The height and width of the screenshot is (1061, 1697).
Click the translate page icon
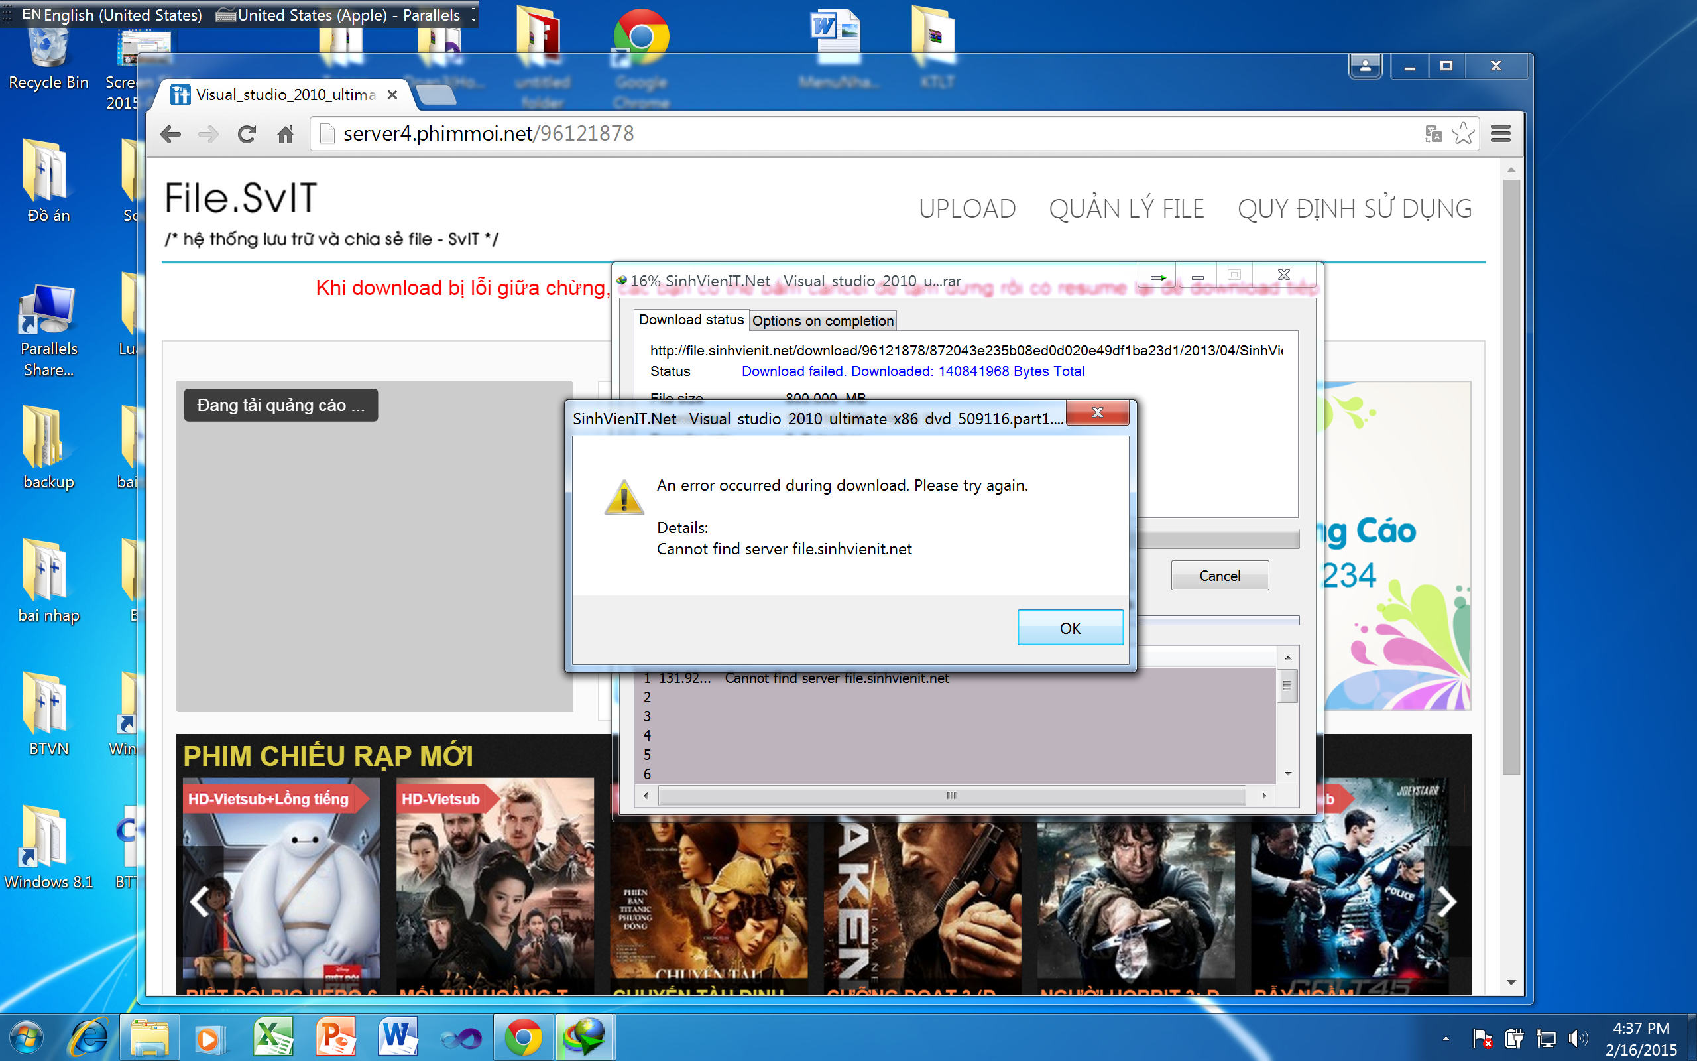(x=1433, y=133)
